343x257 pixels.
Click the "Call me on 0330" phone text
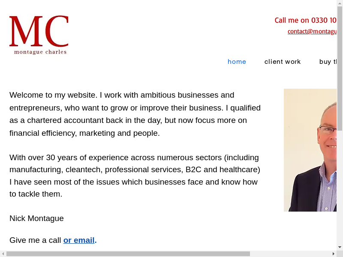[305, 20]
